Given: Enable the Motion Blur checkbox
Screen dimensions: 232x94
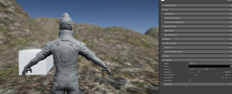Looking at the screenshot, I should click(x=163, y=31).
